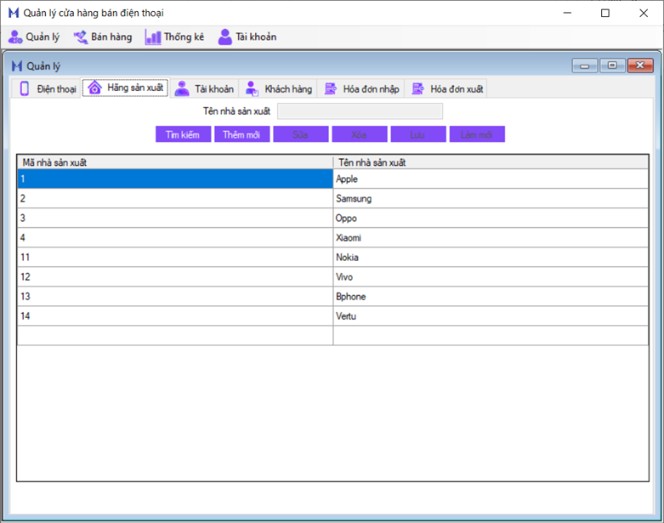The image size is (664, 523).
Task: Click the app logo in main title bar
Action: tap(14, 13)
